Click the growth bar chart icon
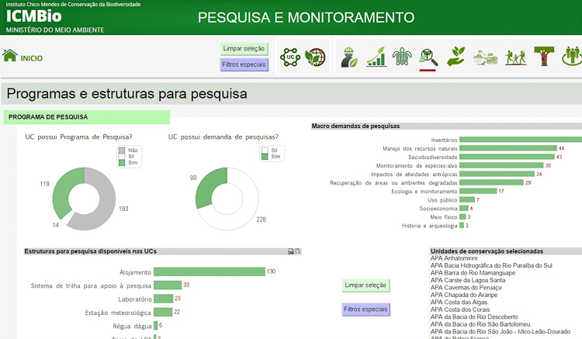The image size is (582, 339). [376, 57]
